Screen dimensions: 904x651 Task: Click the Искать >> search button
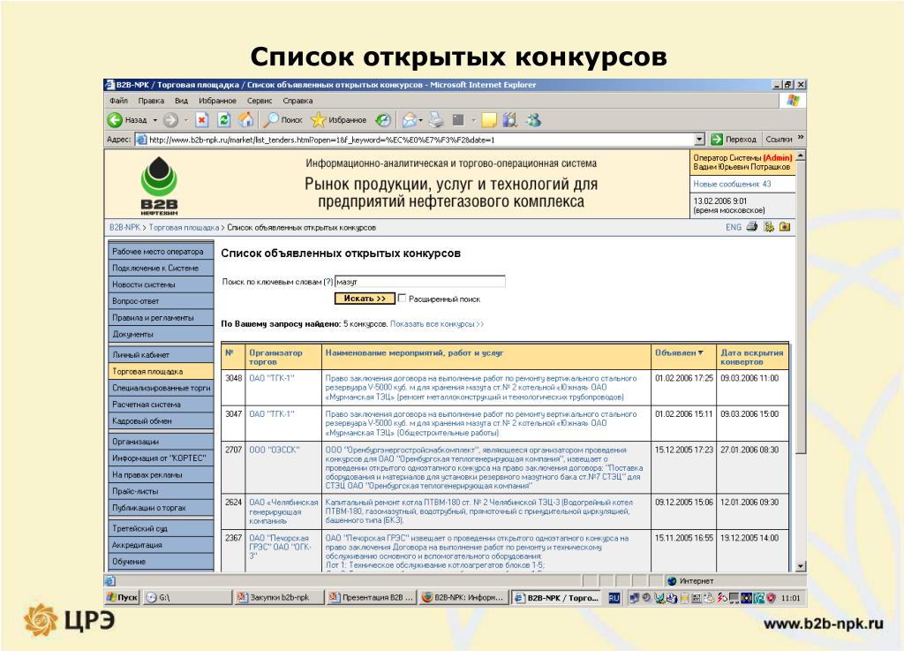pos(365,299)
